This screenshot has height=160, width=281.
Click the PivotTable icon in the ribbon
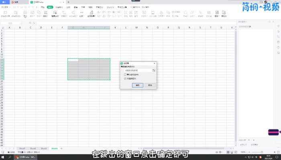coord(6,14)
